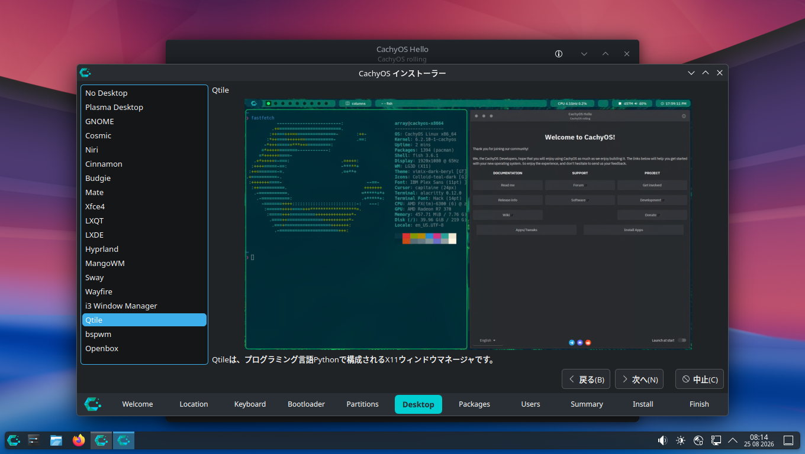Pick GNOME from the desktop list

(144, 121)
